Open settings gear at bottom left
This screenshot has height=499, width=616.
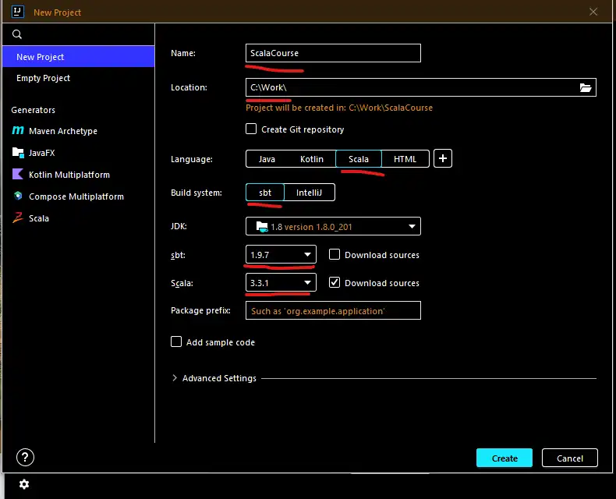pos(24,484)
